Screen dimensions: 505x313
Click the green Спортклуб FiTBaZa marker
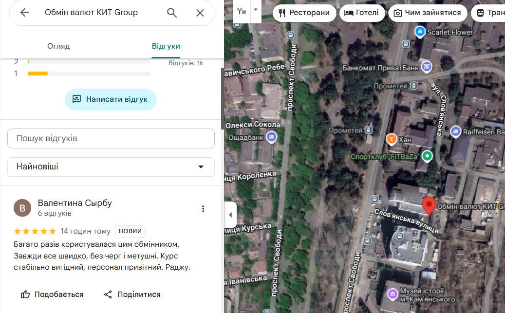(x=427, y=157)
